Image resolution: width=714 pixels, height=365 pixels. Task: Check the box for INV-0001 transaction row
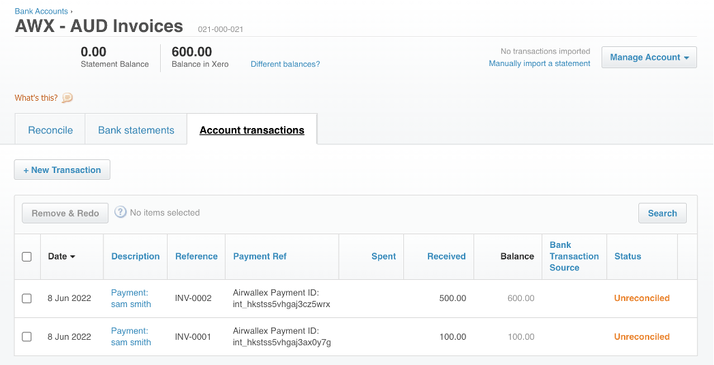[x=27, y=336]
